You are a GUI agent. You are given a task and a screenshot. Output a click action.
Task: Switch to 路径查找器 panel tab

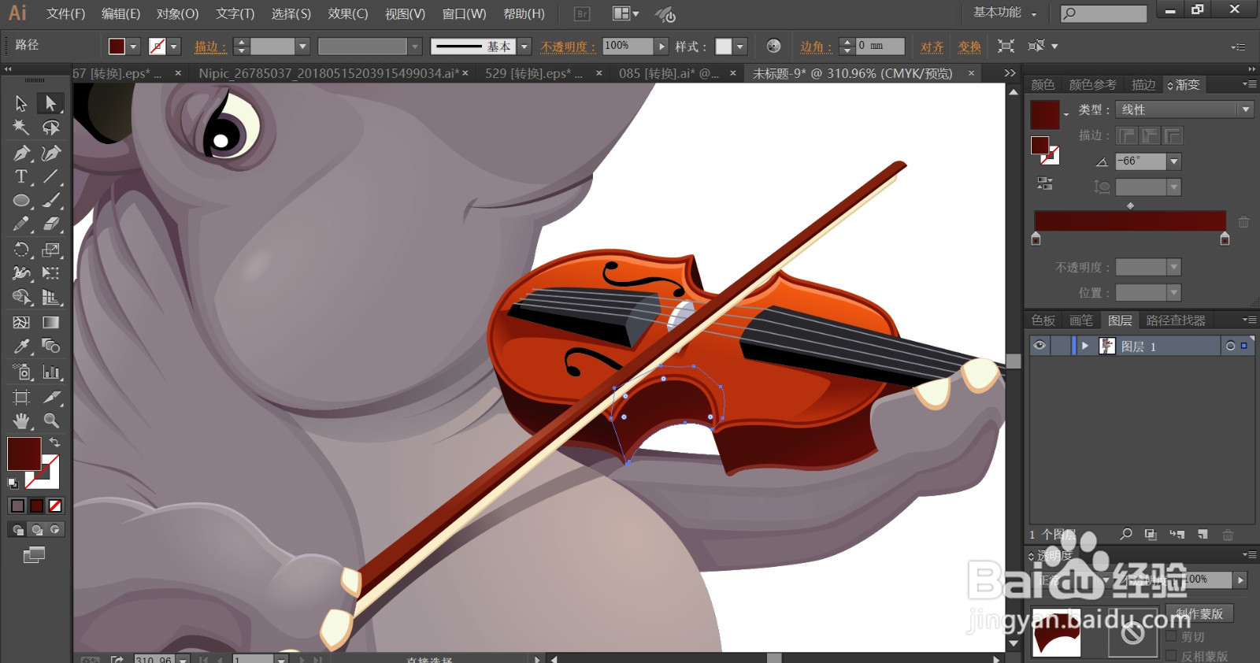[1176, 320]
